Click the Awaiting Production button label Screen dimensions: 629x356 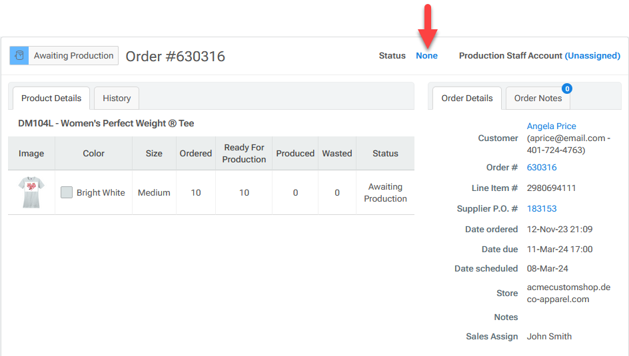pyautogui.click(x=73, y=56)
